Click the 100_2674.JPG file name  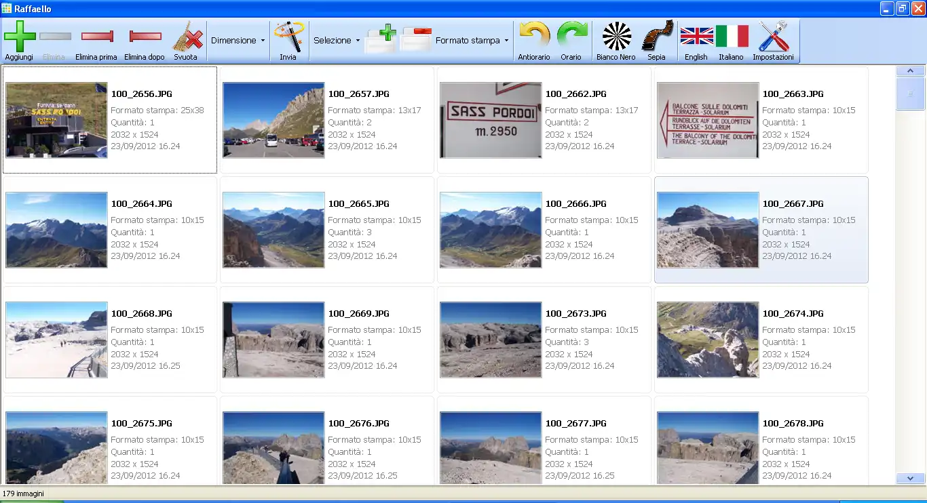[x=793, y=314]
